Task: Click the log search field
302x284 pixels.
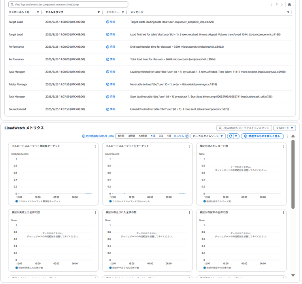Action: coord(68,4)
